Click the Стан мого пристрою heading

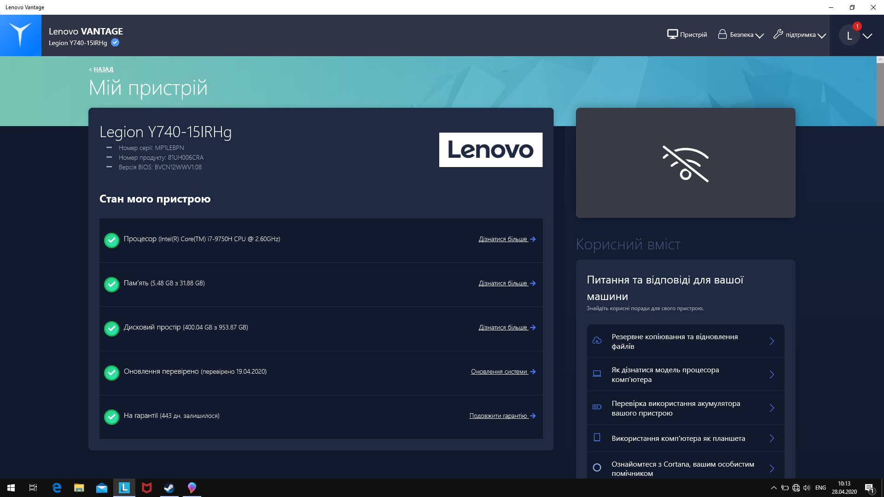click(155, 199)
